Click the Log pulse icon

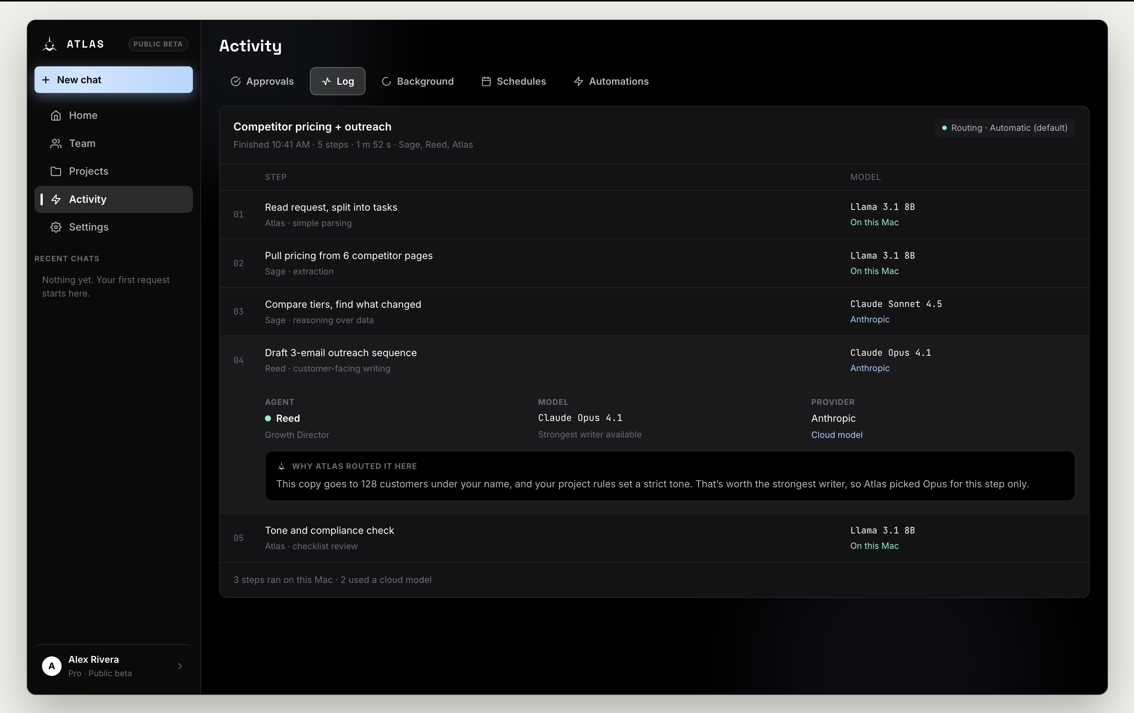(326, 81)
